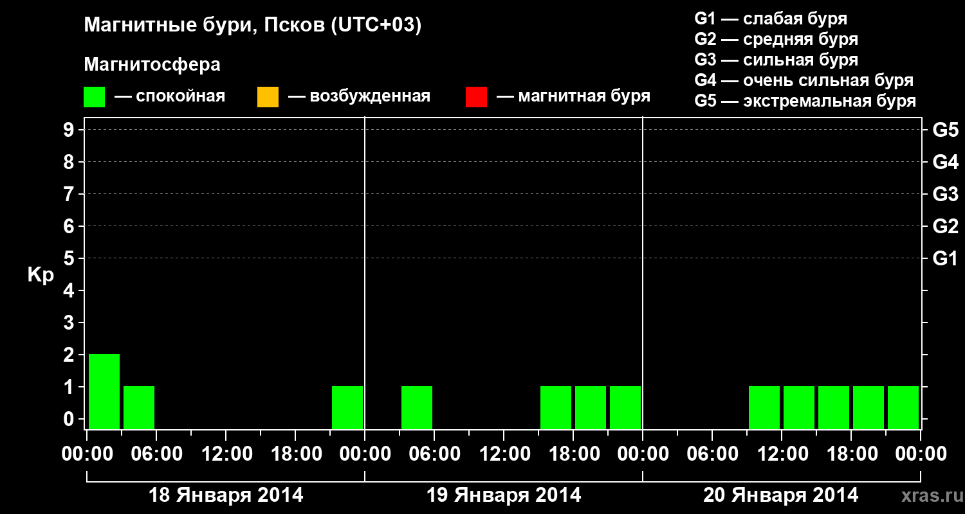Screen dimensions: 965x514
Task: Click the '18:00' time label under 19 January
Action: coord(573,454)
